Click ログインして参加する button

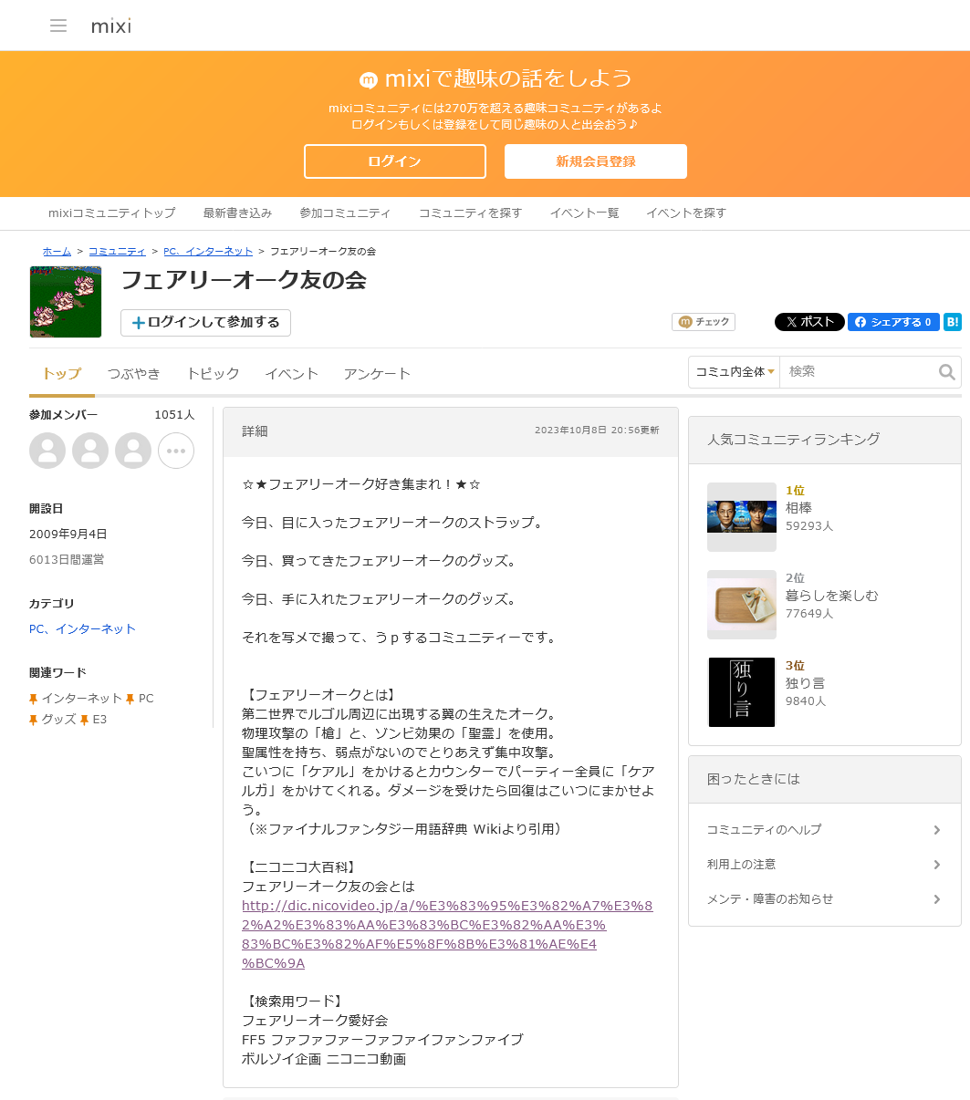[x=205, y=322]
